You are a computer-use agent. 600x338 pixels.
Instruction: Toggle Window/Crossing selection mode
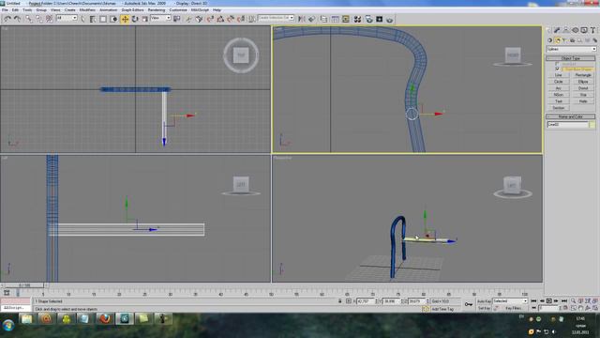coord(113,19)
